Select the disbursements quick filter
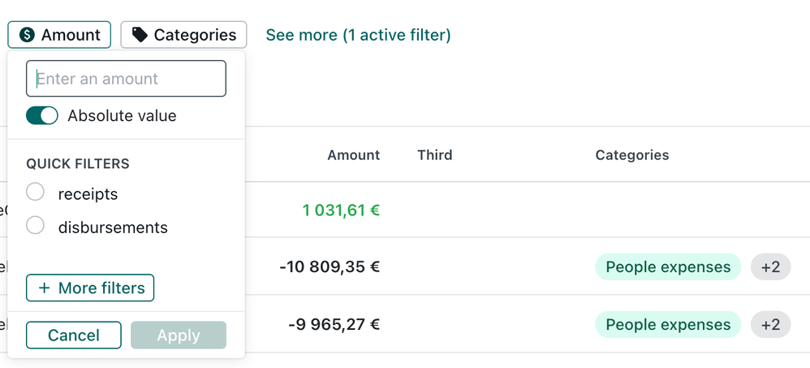The image size is (810, 368). [35, 226]
